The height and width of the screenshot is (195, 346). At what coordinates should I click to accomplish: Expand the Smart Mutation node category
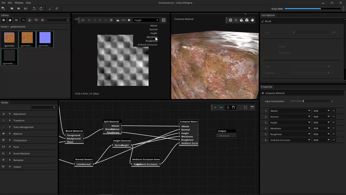[10, 153]
